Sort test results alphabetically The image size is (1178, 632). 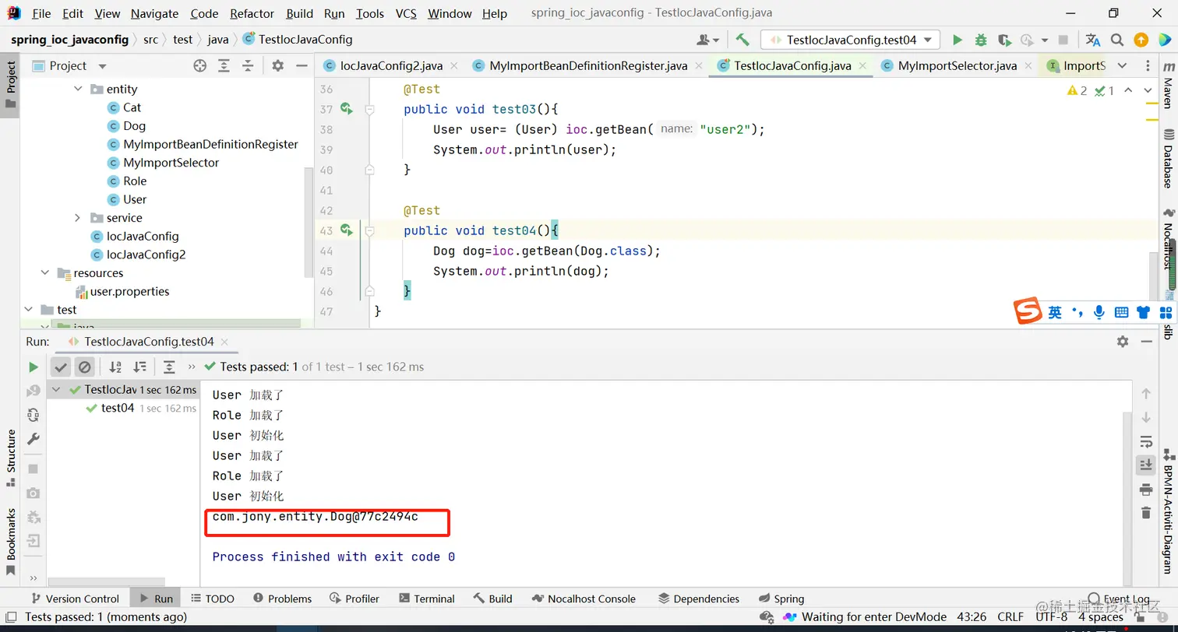coord(115,367)
